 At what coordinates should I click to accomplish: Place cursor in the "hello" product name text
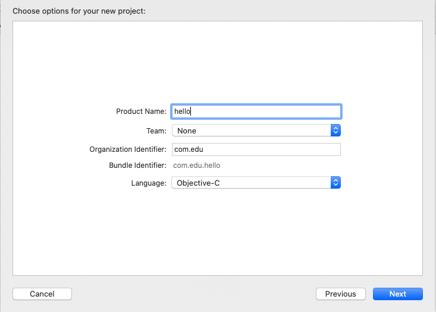(x=182, y=111)
